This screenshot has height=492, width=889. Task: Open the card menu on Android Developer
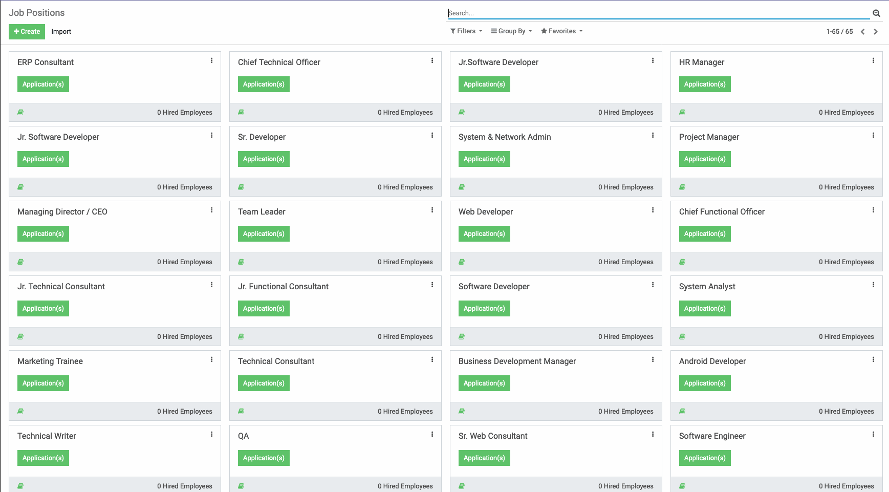(x=873, y=359)
